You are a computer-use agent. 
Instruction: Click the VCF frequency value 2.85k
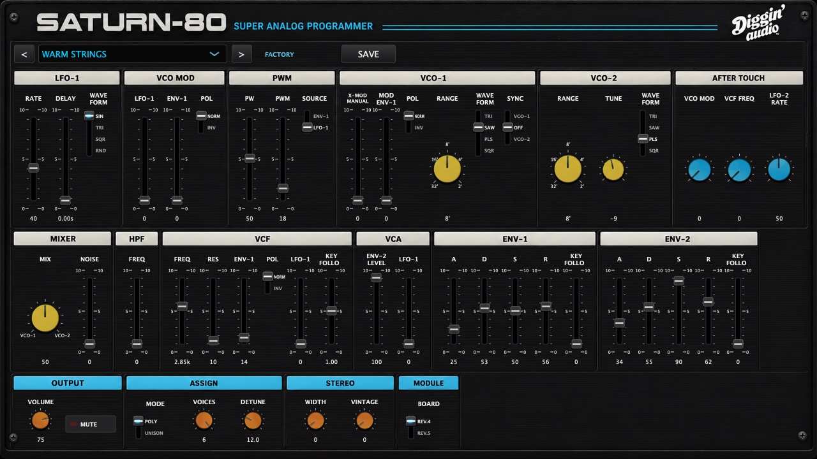tap(182, 362)
